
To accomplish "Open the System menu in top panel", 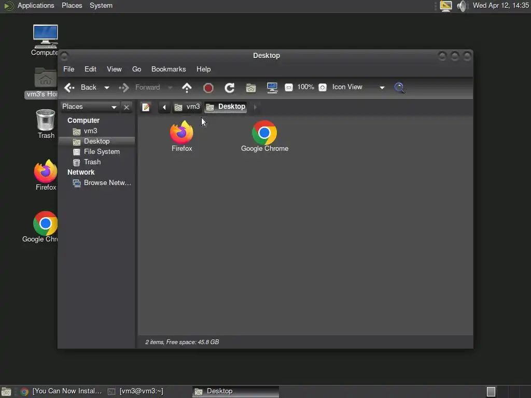I will [x=101, y=6].
